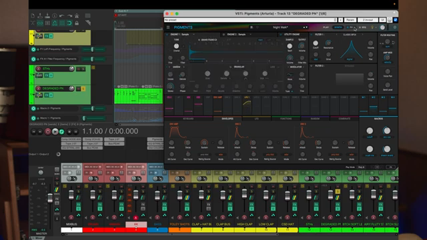Image resolution: width=427 pixels, height=240 pixels.
Task: Click the 2 in/out routing button
Action: click(368, 20)
